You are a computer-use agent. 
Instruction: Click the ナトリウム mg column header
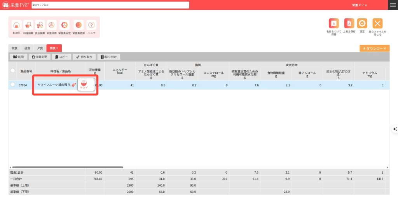click(370, 74)
